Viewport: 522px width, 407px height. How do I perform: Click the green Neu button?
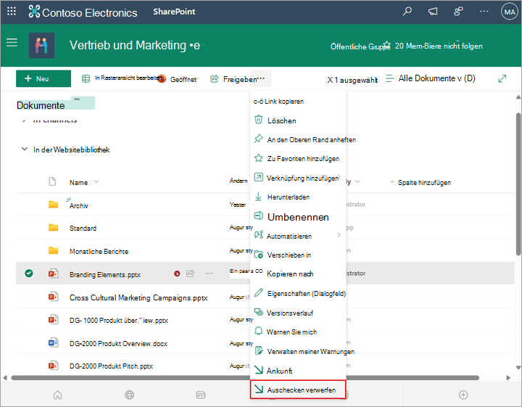(43, 78)
